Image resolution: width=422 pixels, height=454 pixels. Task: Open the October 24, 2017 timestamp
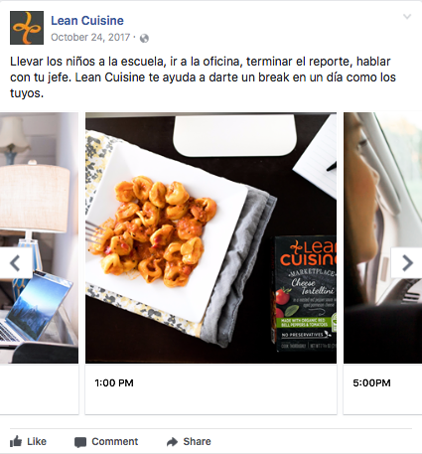[90, 37]
